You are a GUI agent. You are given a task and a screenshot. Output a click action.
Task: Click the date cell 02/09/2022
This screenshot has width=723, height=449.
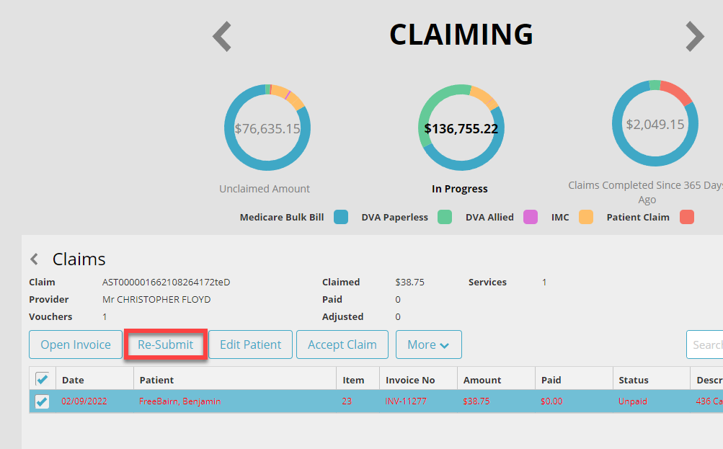[84, 401]
